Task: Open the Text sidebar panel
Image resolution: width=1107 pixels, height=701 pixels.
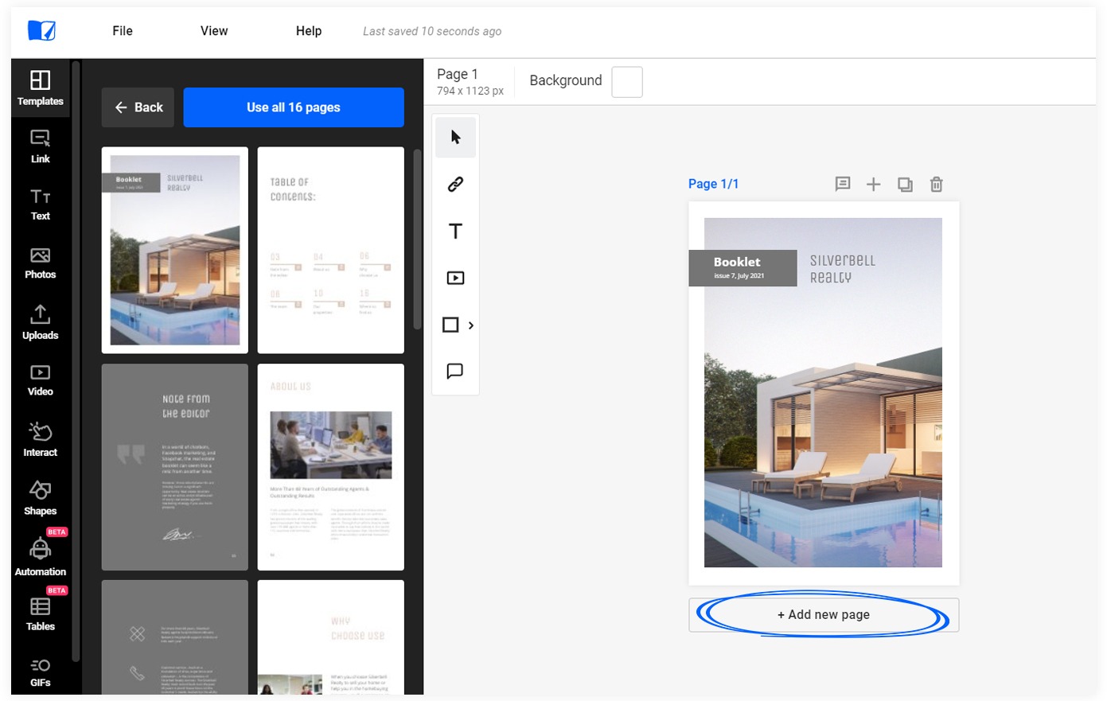Action: [41, 204]
